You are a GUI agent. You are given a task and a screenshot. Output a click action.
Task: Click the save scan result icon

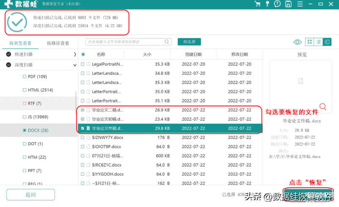click(x=288, y=4)
